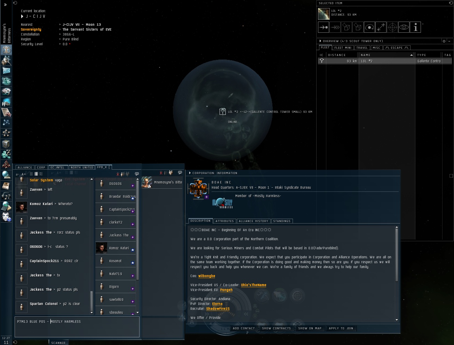Open the calculator icon in the sidebar
Image resolution: width=454 pixels, height=345 pixels.
click(6, 206)
